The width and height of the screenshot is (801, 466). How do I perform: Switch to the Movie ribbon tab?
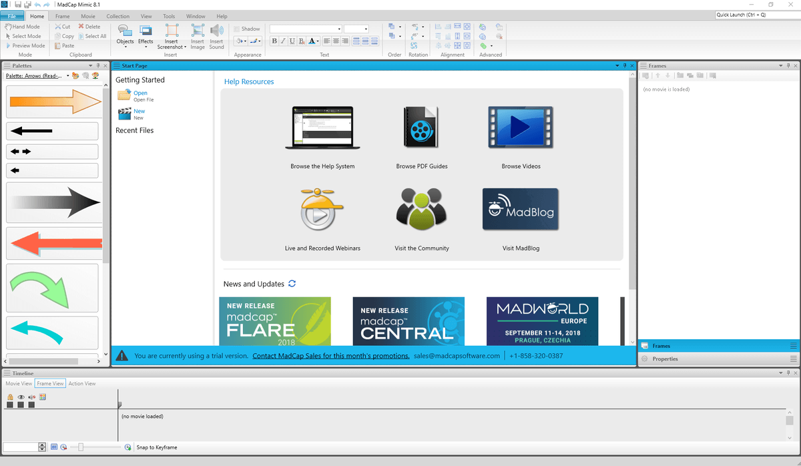87,16
